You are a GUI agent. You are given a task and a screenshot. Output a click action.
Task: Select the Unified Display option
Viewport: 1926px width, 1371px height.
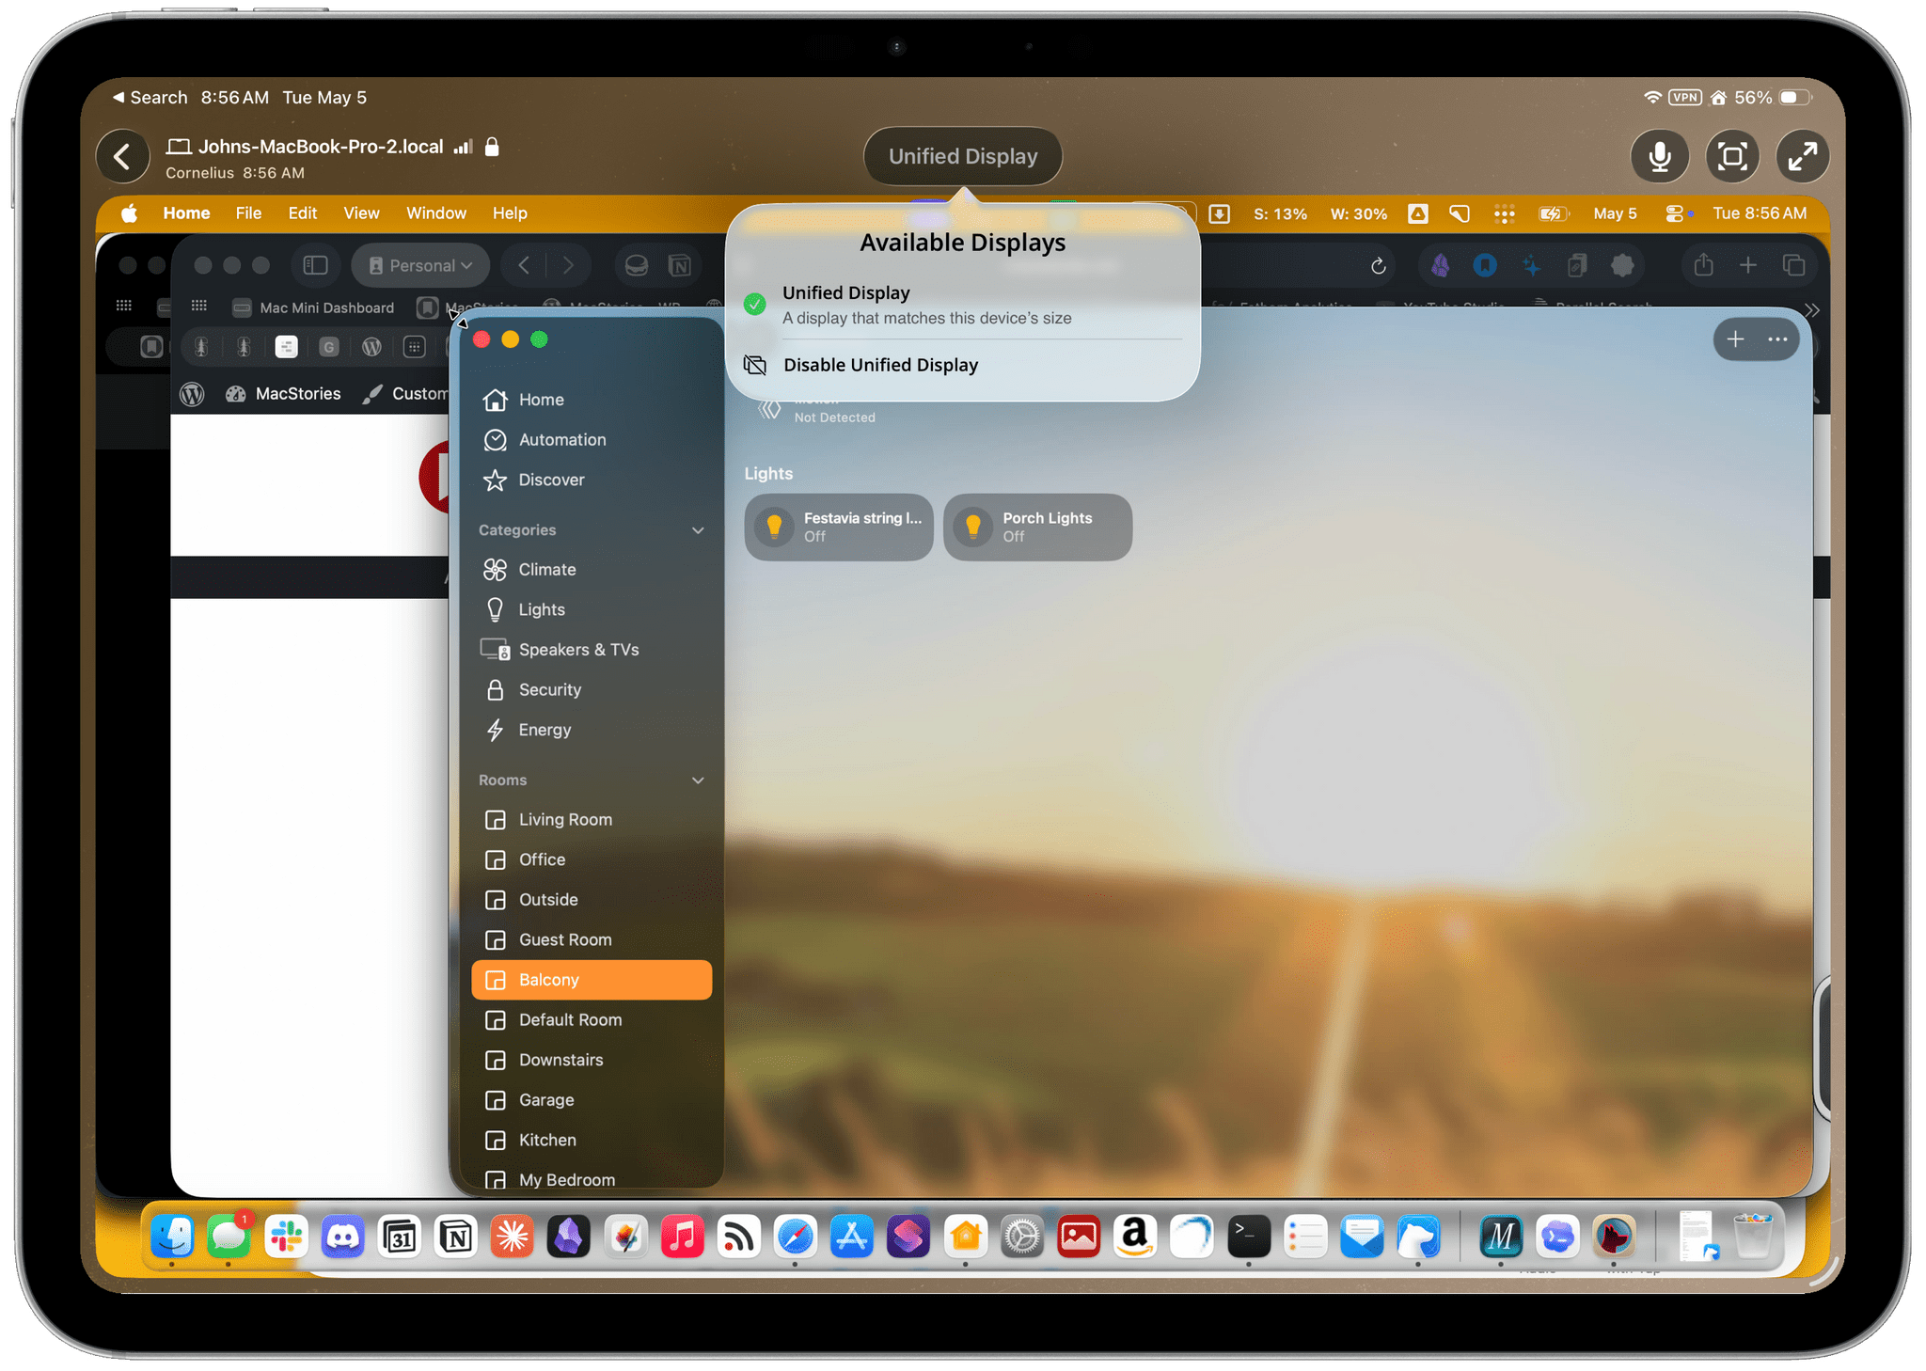(963, 305)
